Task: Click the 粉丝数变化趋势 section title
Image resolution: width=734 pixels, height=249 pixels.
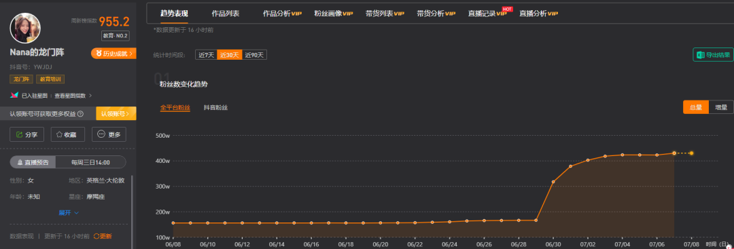Action: (183, 85)
